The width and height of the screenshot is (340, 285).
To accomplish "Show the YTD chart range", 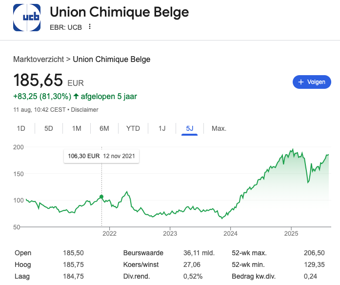I will click(133, 129).
